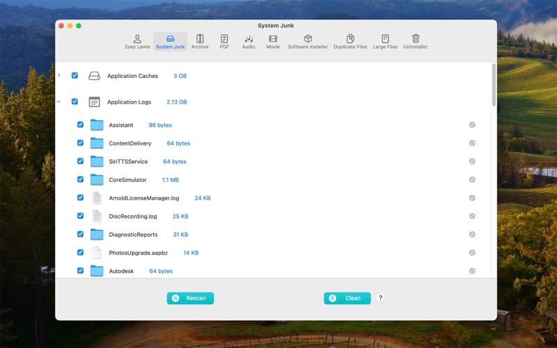The image size is (557, 348).
Task: Deselect the ContentDelivery checkbox
Action: point(80,143)
